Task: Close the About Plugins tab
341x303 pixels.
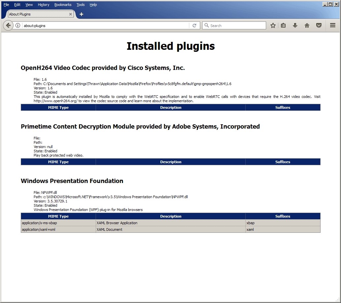Action: click(x=71, y=14)
